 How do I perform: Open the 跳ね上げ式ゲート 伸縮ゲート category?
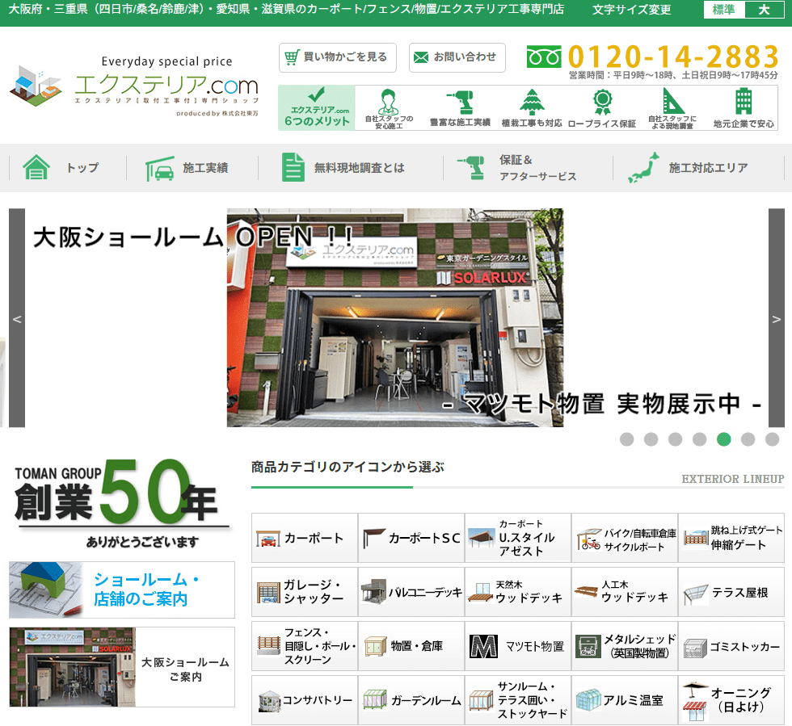731,538
